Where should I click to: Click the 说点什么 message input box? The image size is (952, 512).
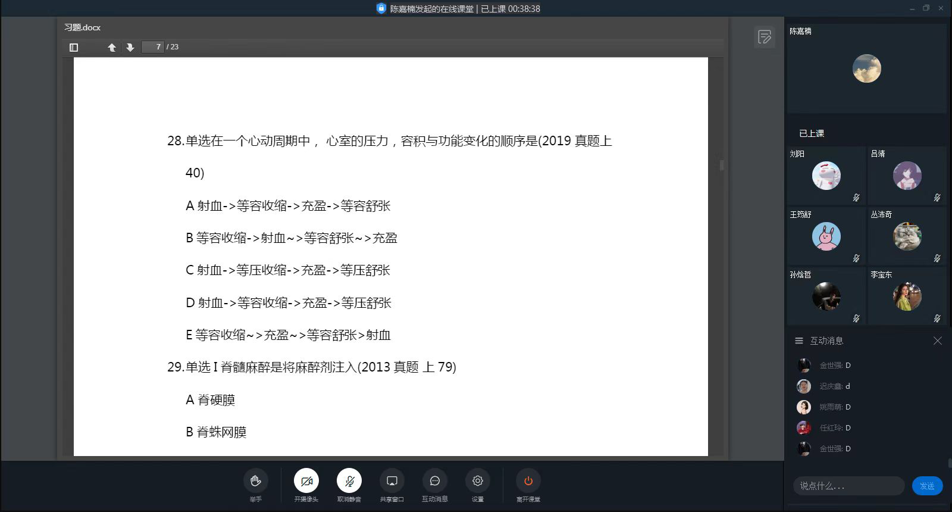[x=848, y=486]
